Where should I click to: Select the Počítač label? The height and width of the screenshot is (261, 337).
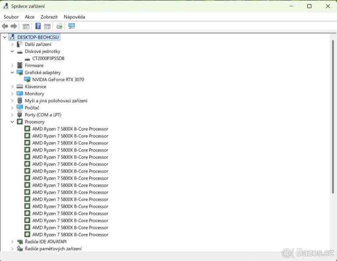32,108
